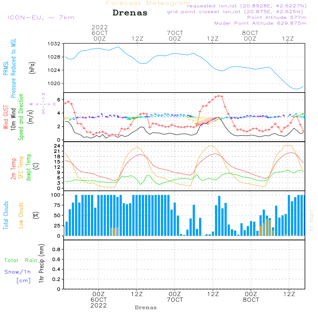Click the '(hPa)' unit label
The image size is (318, 318).
pos(32,68)
